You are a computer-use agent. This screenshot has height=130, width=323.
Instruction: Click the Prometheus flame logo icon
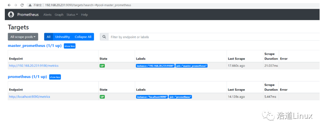coord(11,14)
